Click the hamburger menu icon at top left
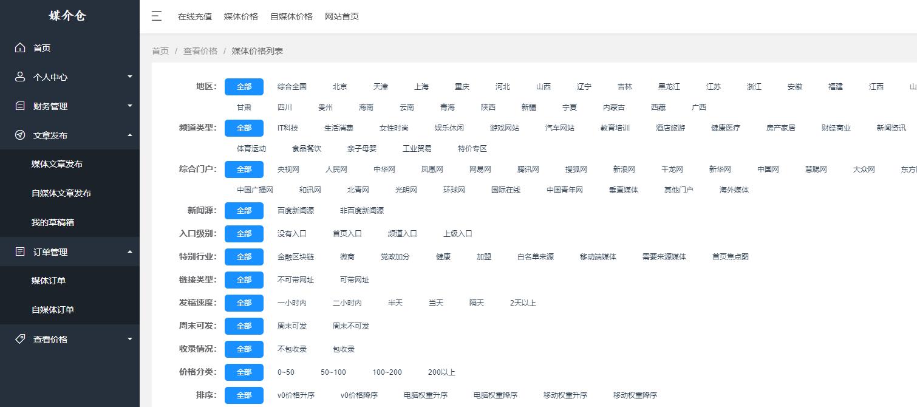 click(157, 16)
